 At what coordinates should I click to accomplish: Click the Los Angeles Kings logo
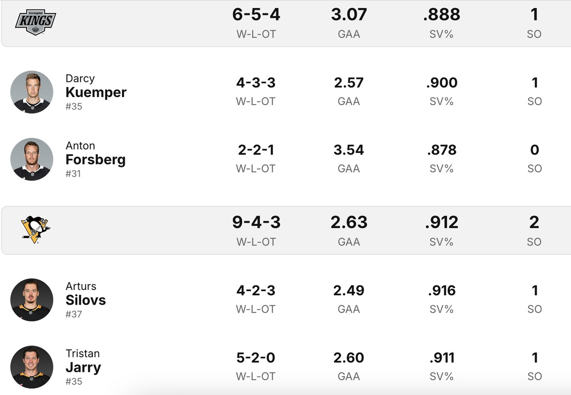tap(36, 22)
